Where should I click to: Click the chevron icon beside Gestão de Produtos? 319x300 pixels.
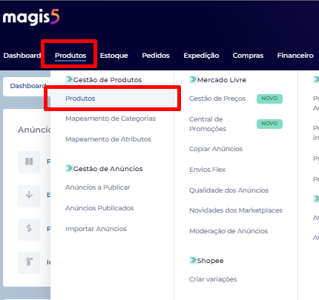pyautogui.click(x=69, y=79)
